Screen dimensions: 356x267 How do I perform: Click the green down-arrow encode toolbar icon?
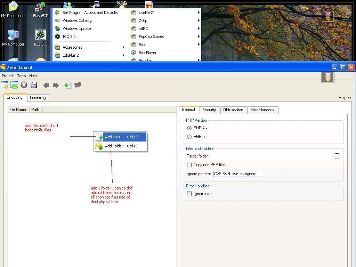tap(68, 85)
